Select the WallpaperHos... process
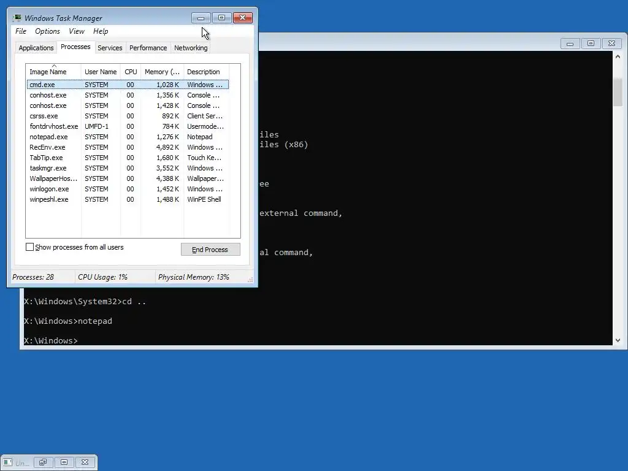628x471 pixels. coord(128,178)
